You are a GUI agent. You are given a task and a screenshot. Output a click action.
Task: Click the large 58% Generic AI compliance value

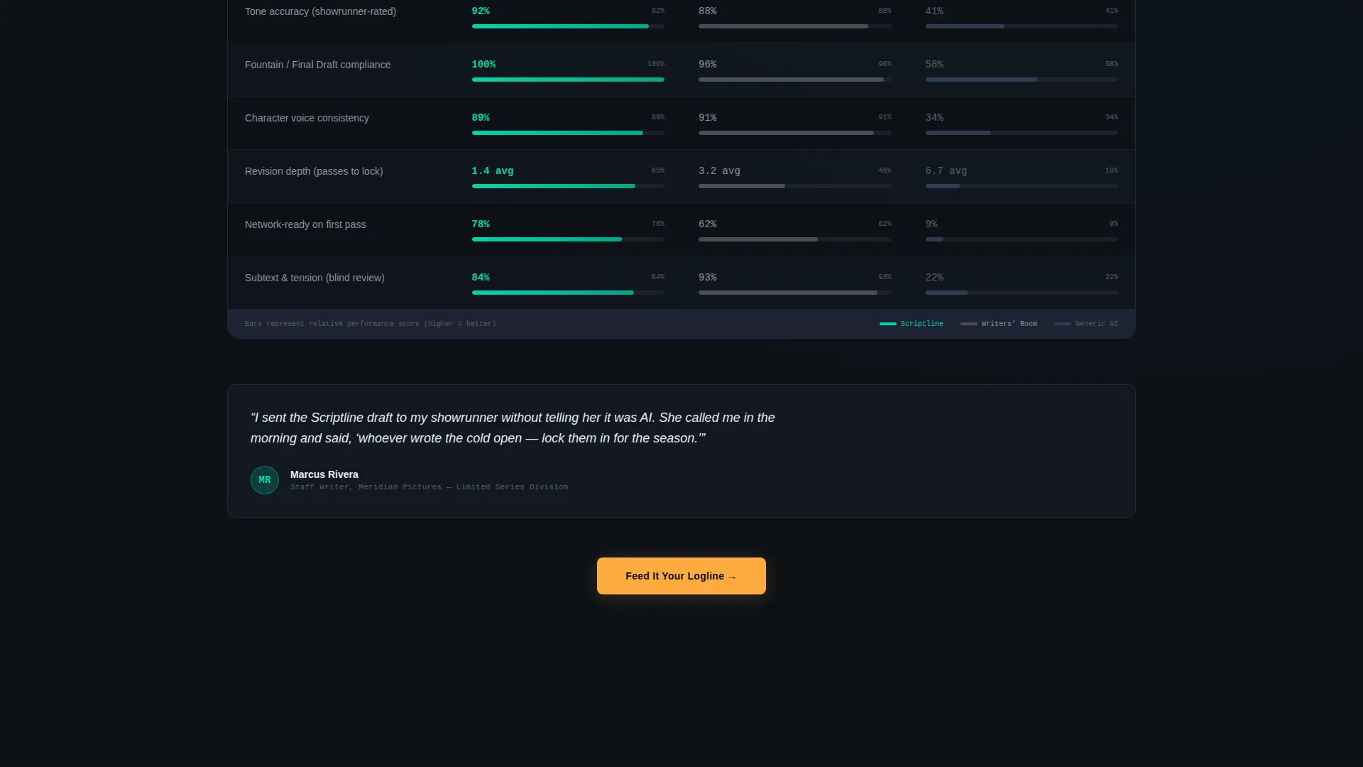(x=934, y=65)
